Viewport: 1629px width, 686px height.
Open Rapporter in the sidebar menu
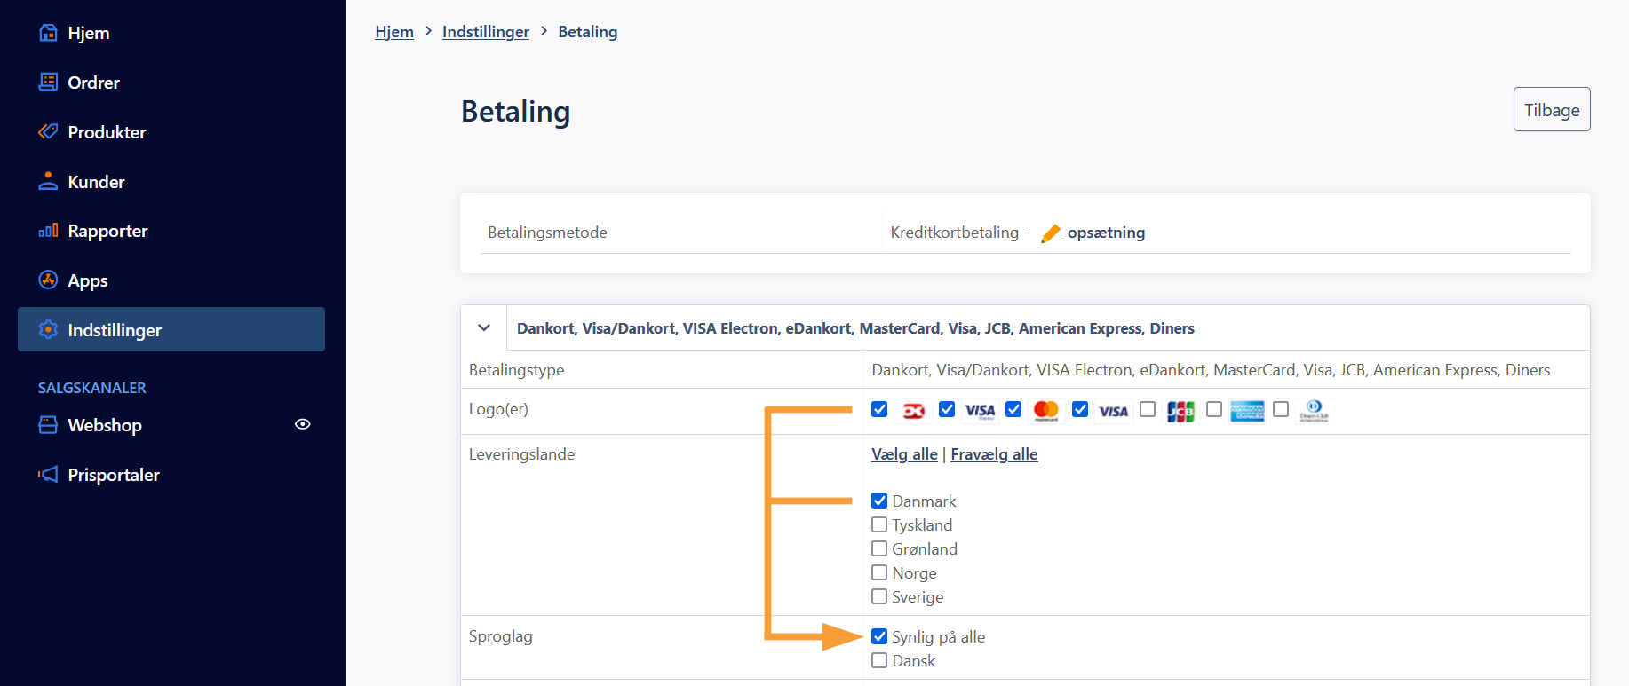171,231
